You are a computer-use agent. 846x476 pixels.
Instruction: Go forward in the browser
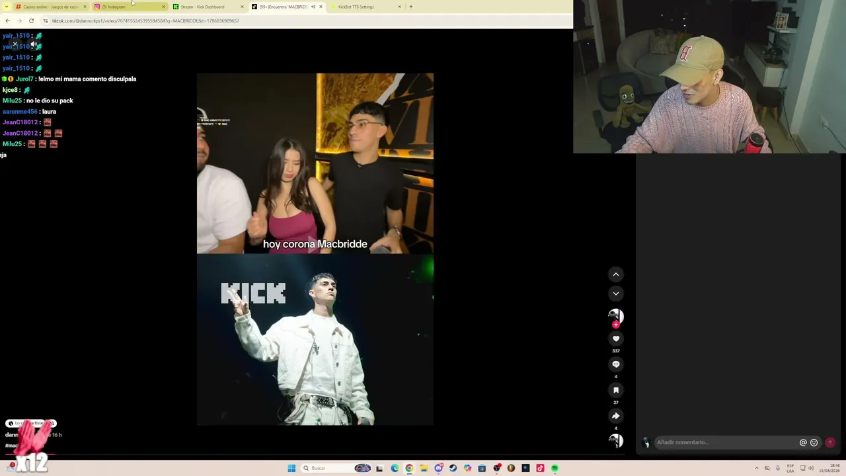click(x=19, y=20)
